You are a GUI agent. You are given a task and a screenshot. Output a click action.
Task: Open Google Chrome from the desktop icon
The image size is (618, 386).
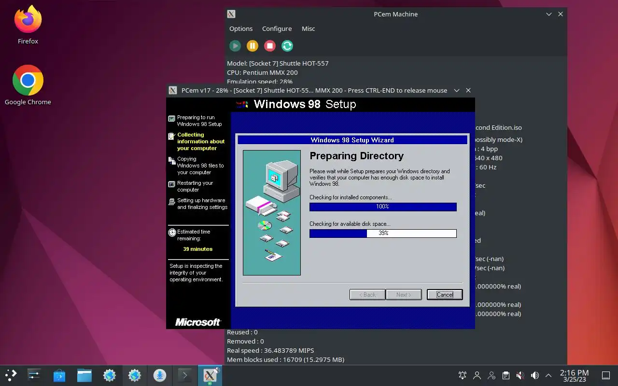click(x=28, y=85)
